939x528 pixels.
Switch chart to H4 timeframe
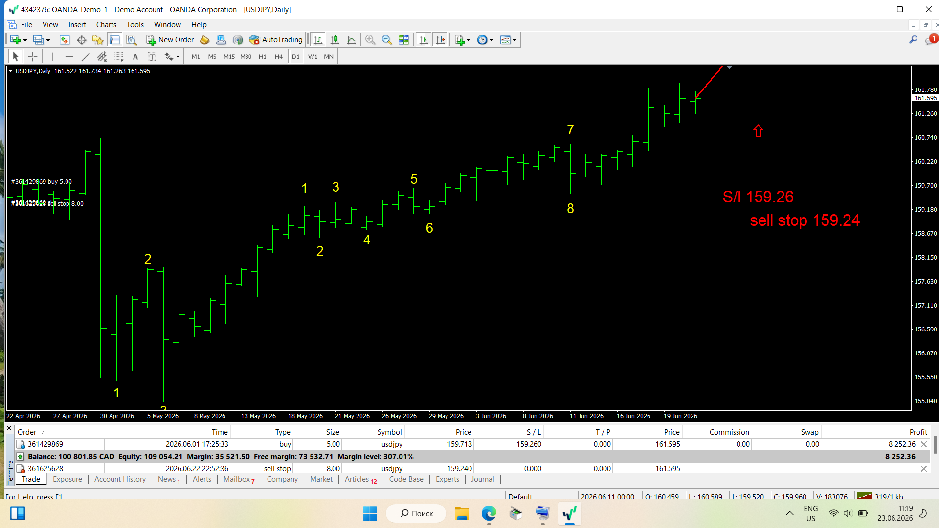(279, 57)
